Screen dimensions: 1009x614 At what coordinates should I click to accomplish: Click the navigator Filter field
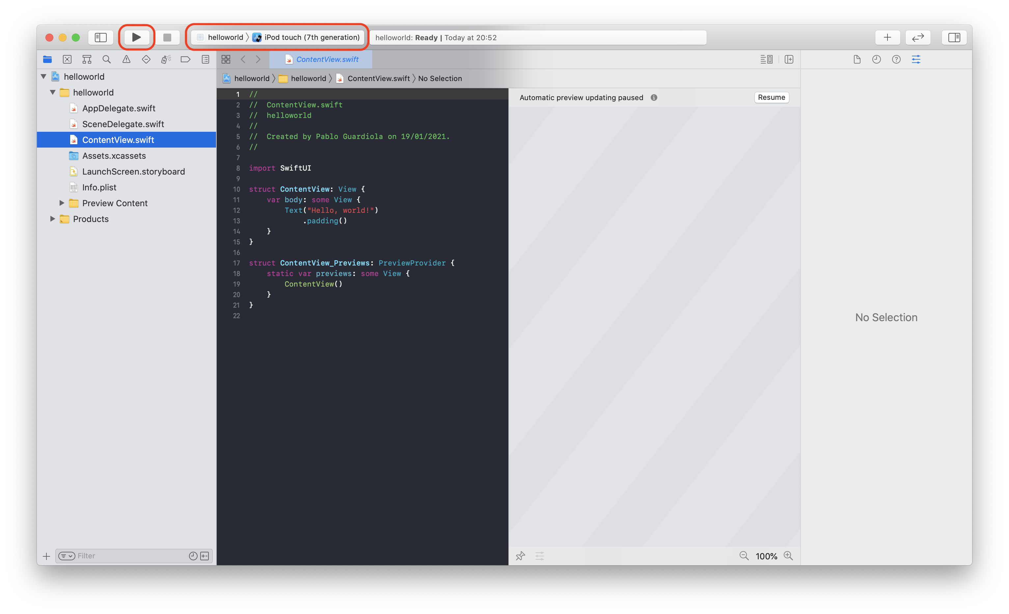[134, 556]
